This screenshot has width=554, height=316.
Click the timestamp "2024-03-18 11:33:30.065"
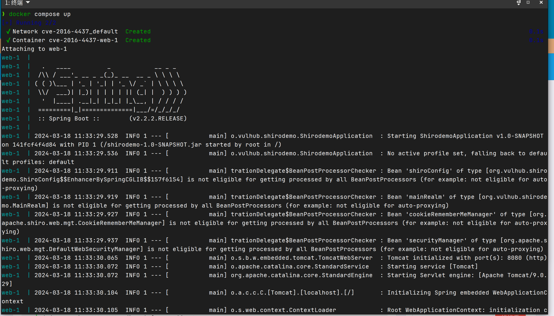(x=76, y=258)
